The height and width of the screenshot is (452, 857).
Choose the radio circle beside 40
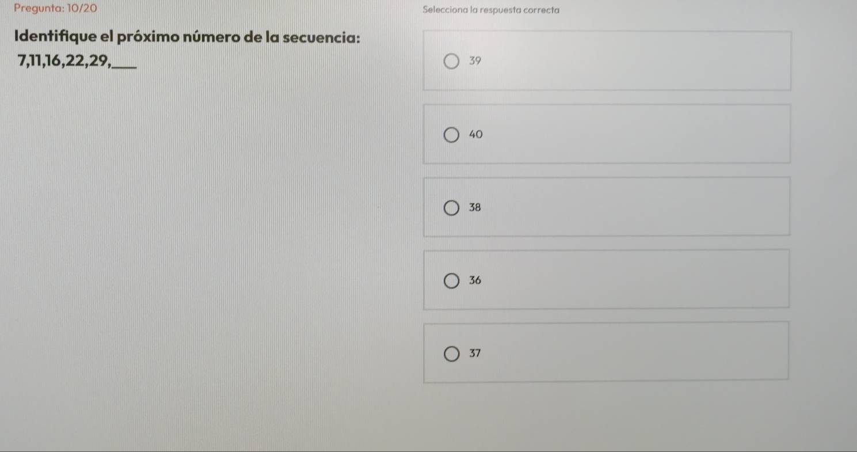[452, 135]
